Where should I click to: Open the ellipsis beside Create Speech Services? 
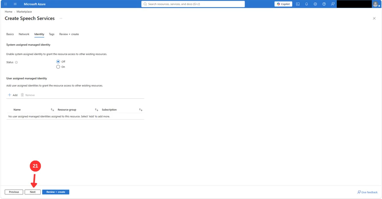(x=61, y=18)
